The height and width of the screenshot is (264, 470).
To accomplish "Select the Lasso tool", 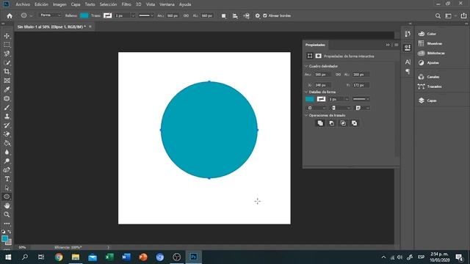I will click(7, 54).
